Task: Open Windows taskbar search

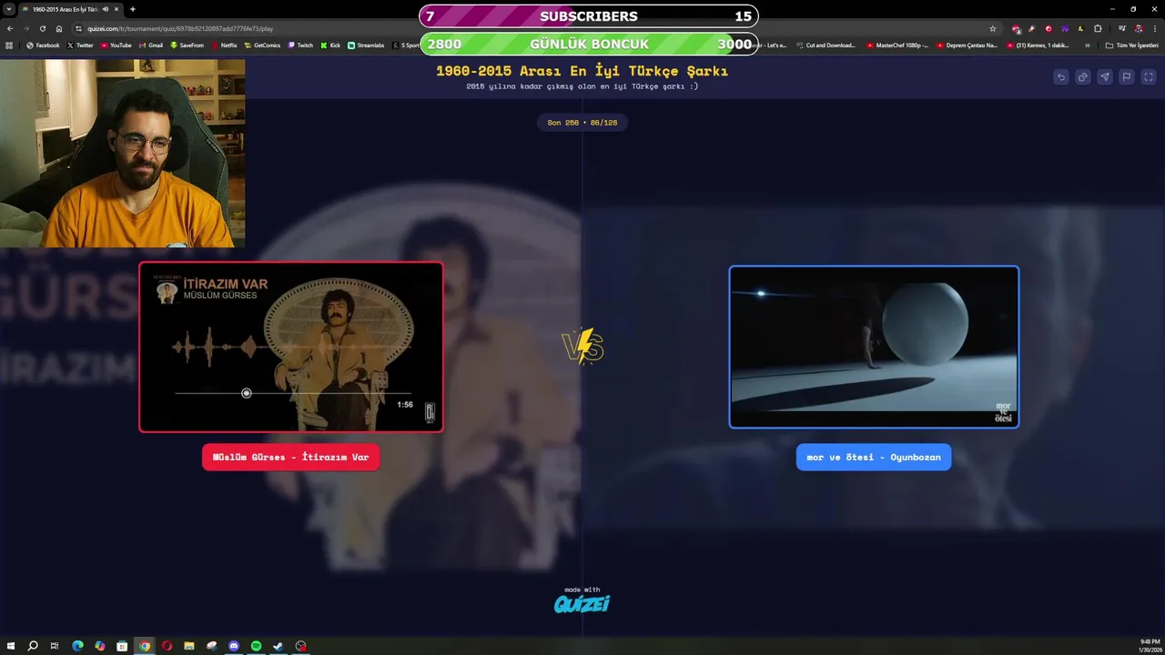Action: 33,646
